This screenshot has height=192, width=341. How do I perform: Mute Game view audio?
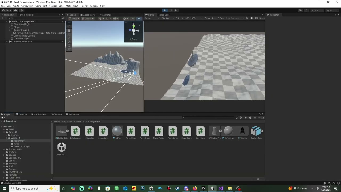[x=251, y=18]
